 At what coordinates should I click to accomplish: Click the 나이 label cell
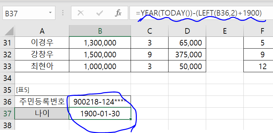click(42, 113)
